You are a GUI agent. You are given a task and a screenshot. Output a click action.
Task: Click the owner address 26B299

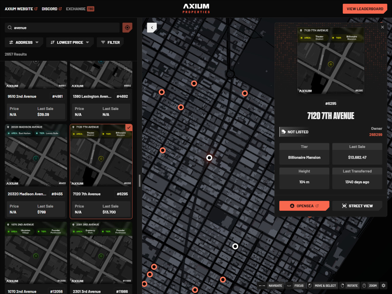pyautogui.click(x=375, y=135)
